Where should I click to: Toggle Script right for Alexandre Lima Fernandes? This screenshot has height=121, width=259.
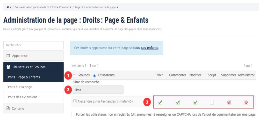212,103
